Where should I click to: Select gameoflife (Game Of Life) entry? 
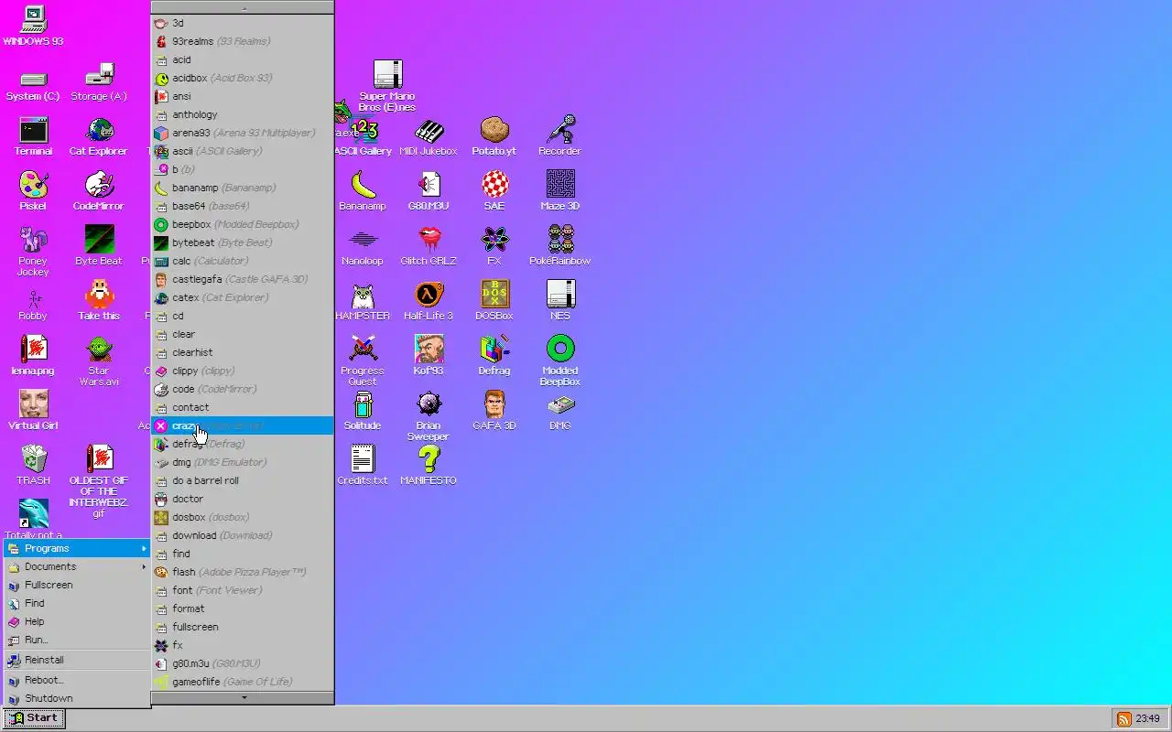[243, 682]
